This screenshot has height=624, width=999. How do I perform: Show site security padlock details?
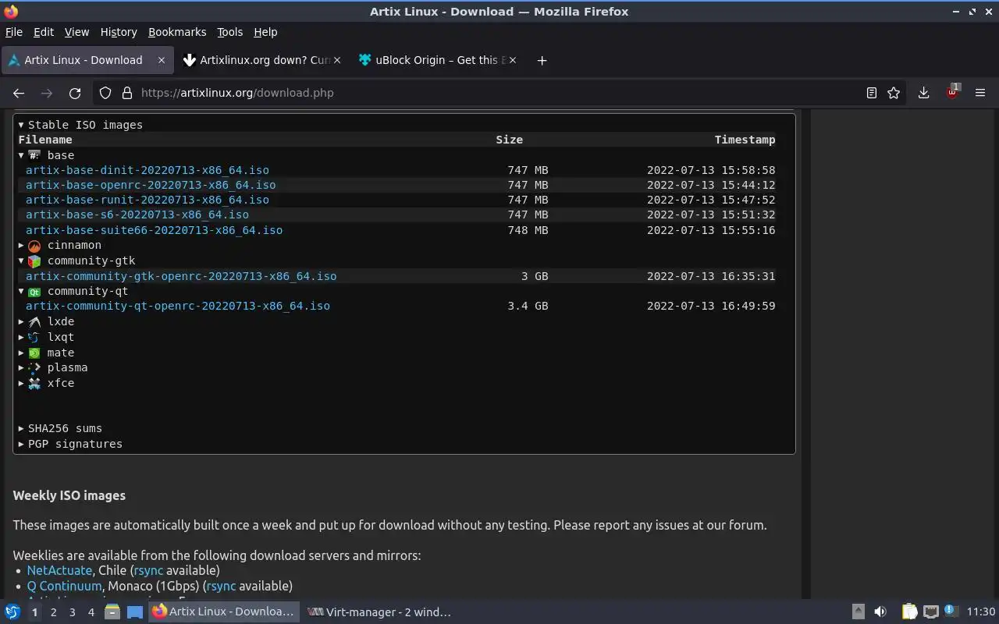[127, 93]
